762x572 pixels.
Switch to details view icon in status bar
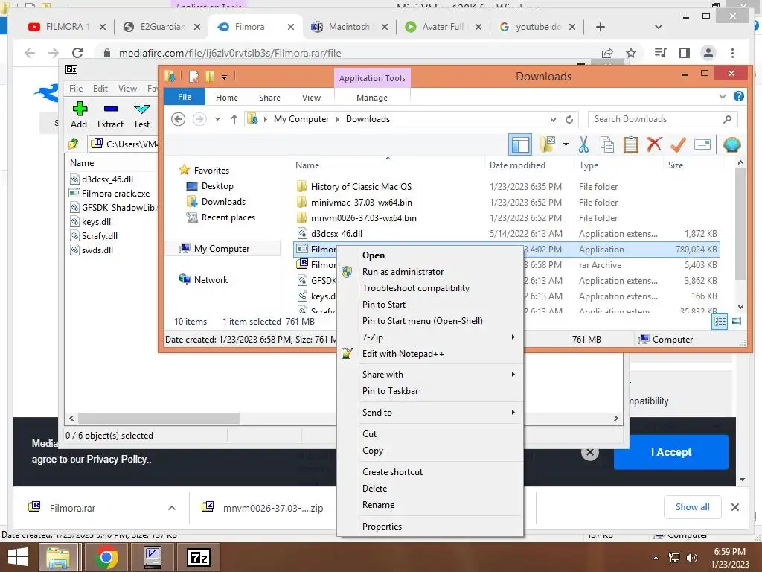click(x=720, y=321)
